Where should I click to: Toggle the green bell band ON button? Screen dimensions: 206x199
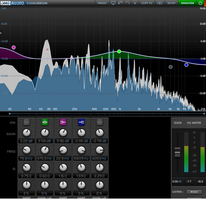click(x=45, y=122)
